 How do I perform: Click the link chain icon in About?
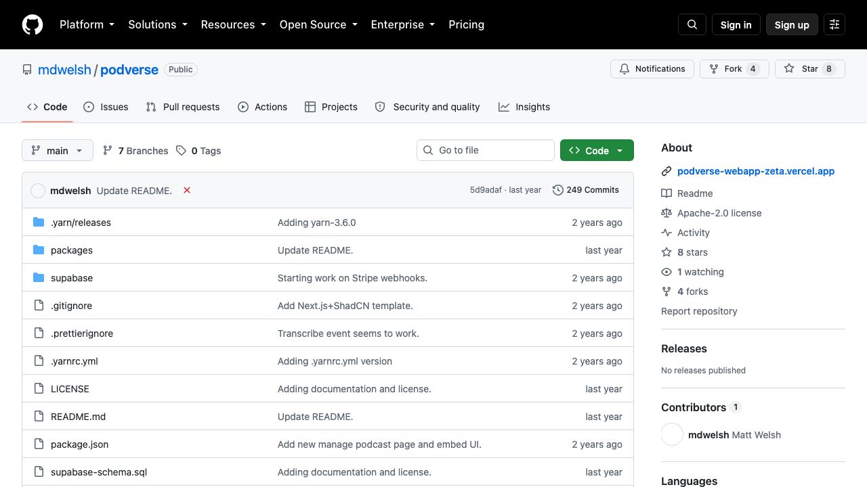(667, 172)
